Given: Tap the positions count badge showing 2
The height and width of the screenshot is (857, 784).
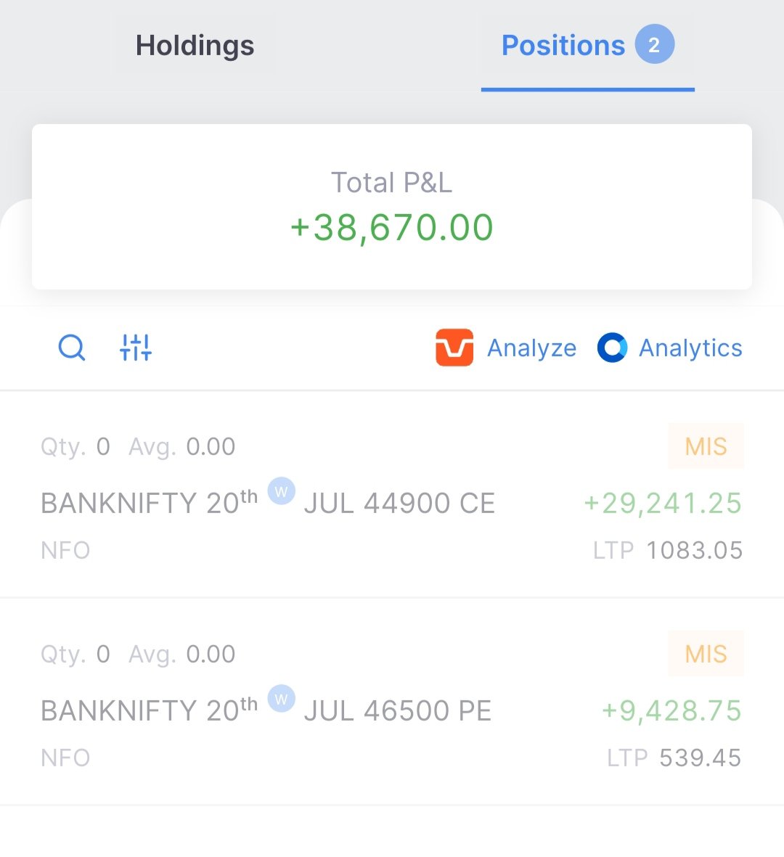Looking at the screenshot, I should (655, 44).
